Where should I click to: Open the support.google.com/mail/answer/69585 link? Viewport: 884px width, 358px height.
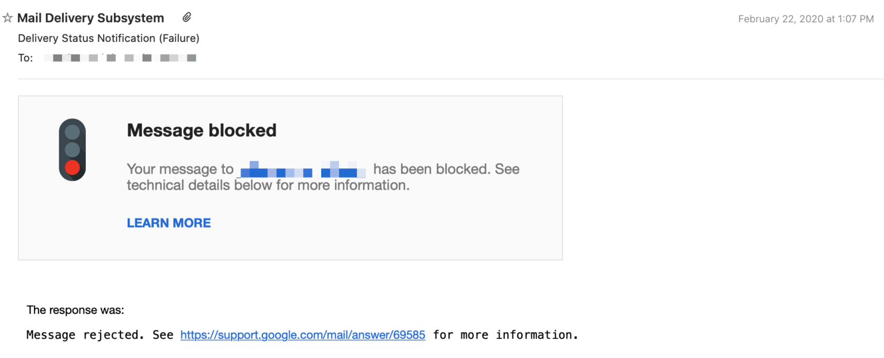[x=303, y=334]
